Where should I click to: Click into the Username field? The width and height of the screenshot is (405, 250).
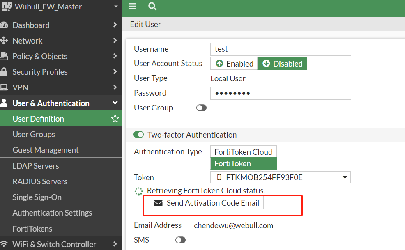pyautogui.click(x=281, y=49)
